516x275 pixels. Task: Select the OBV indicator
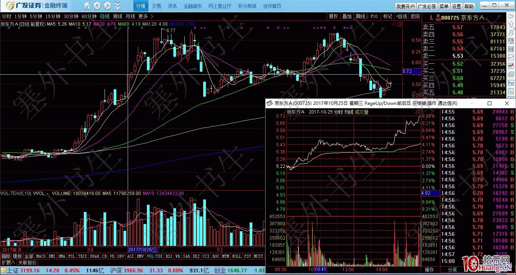(x=121, y=256)
